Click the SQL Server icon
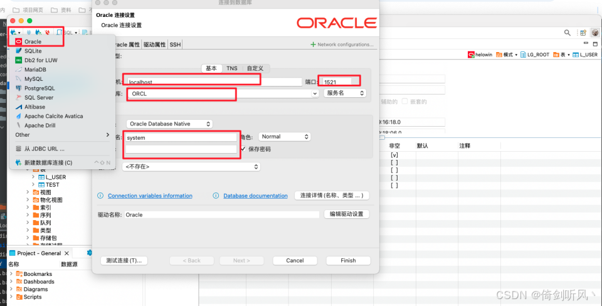The image size is (602, 306). click(18, 98)
